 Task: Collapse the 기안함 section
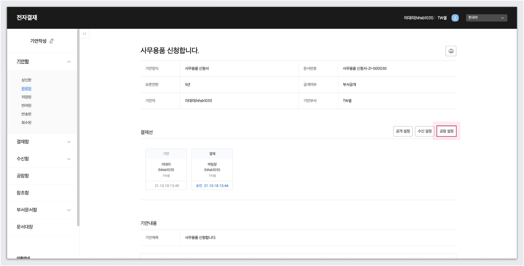coord(69,62)
